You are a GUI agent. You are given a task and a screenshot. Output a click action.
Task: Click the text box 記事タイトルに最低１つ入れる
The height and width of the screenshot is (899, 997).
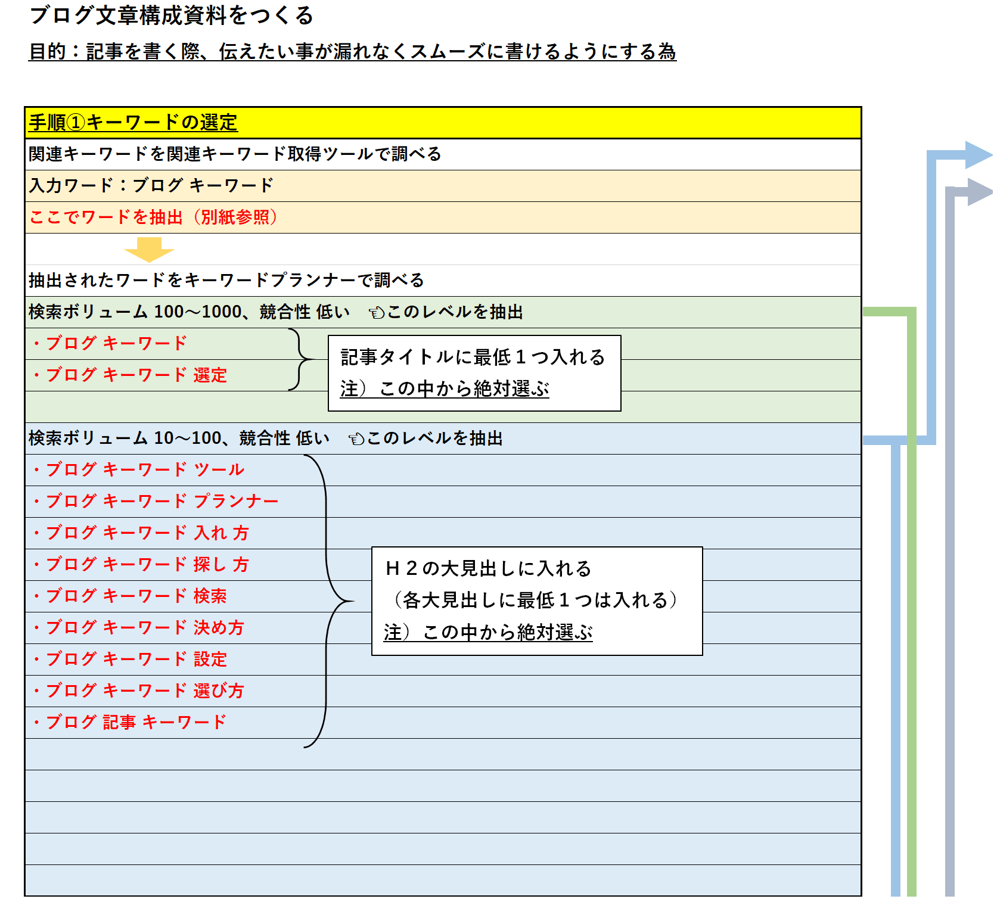(474, 373)
